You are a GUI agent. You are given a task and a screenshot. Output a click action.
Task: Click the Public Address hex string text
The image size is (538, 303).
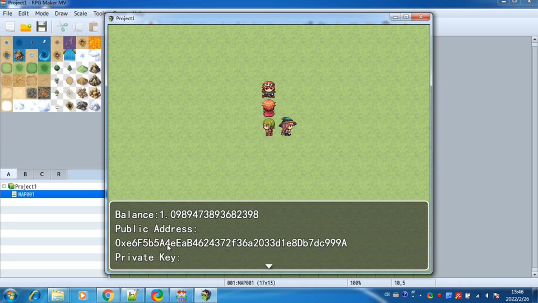click(231, 243)
